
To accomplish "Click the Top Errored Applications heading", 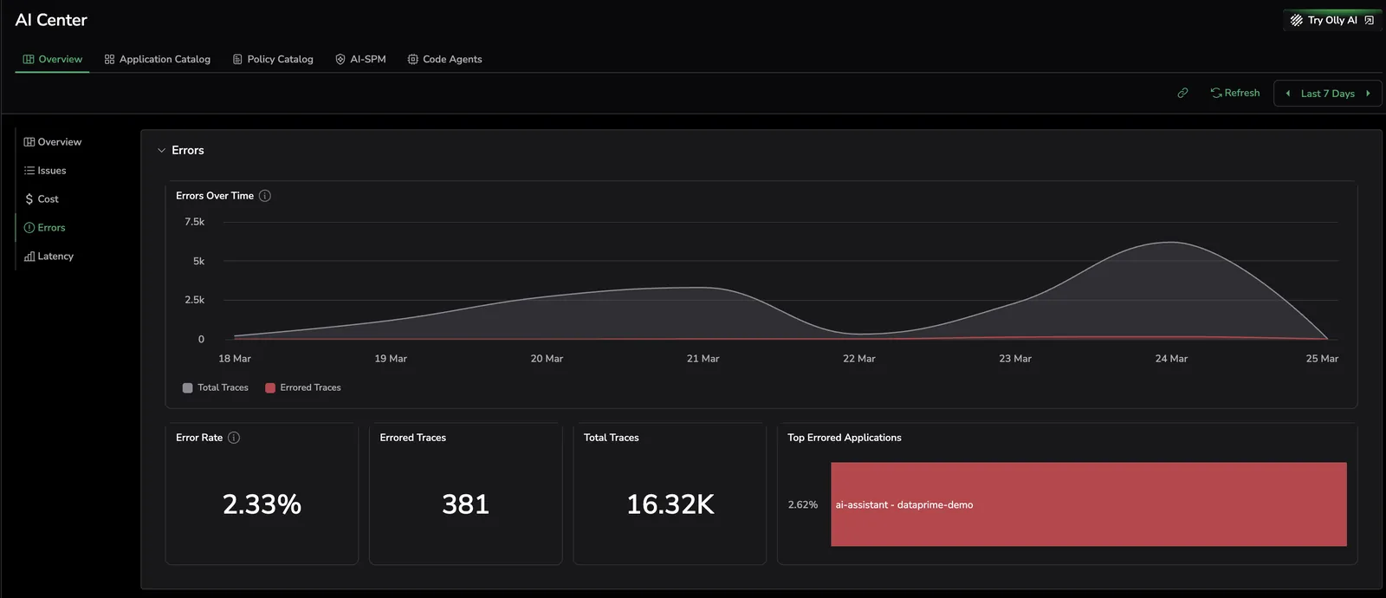I will [x=845, y=438].
